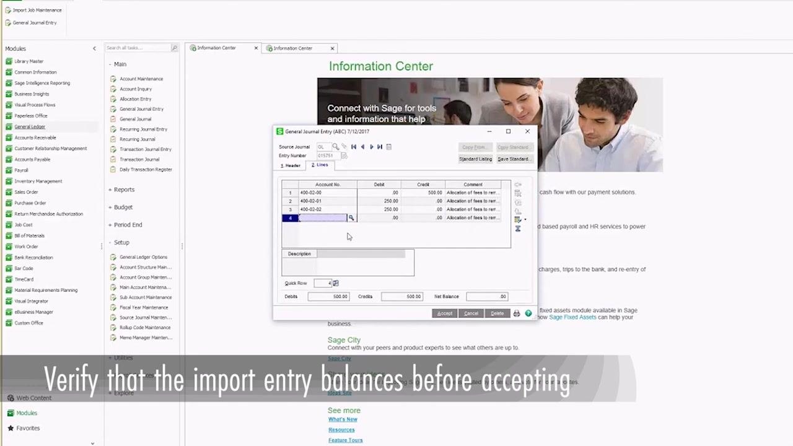Screen dimensions: 793x446
Task: Go to the last journal entry record
Action: pyautogui.click(x=380, y=147)
